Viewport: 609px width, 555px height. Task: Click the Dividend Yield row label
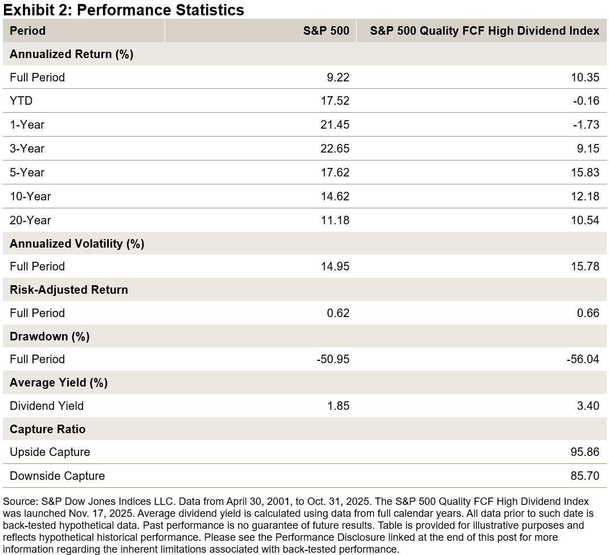pos(47,406)
